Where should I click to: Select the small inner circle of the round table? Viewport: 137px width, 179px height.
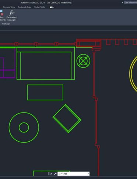(x=24, y=128)
